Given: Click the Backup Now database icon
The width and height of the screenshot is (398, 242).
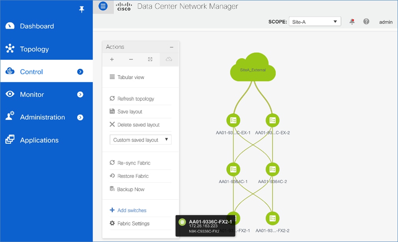Looking at the screenshot, I should pos(112,188).
